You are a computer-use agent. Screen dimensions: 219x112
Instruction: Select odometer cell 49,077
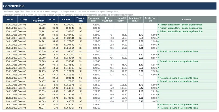(38, 108)
